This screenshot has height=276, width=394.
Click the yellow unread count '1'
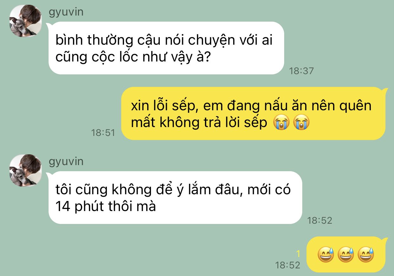298,254
